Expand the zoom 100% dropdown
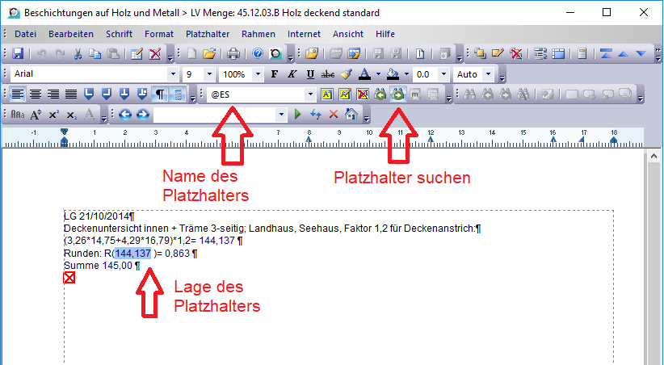This screenshot has height=365, width=664. (257, 74)
